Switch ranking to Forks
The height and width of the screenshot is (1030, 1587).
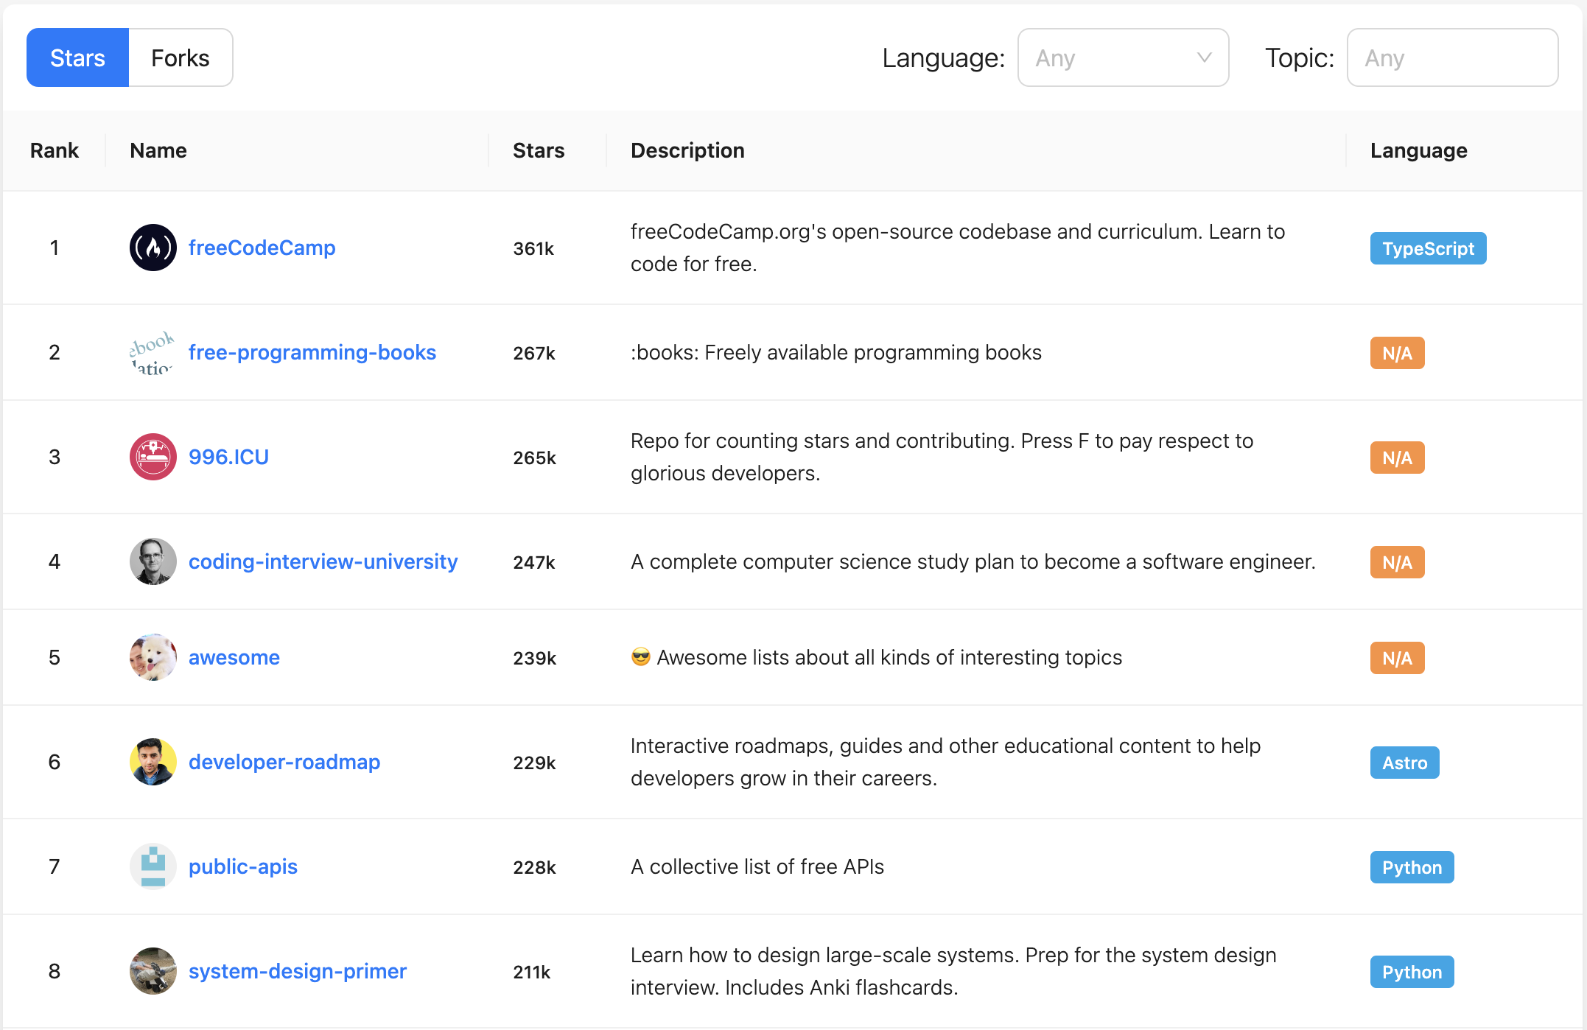click(181, 57)
